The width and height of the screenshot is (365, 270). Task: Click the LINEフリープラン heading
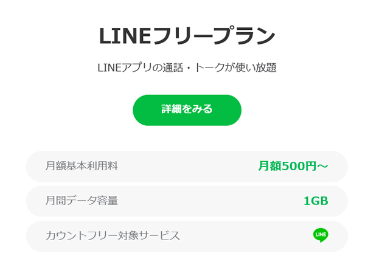click(187, 36)
